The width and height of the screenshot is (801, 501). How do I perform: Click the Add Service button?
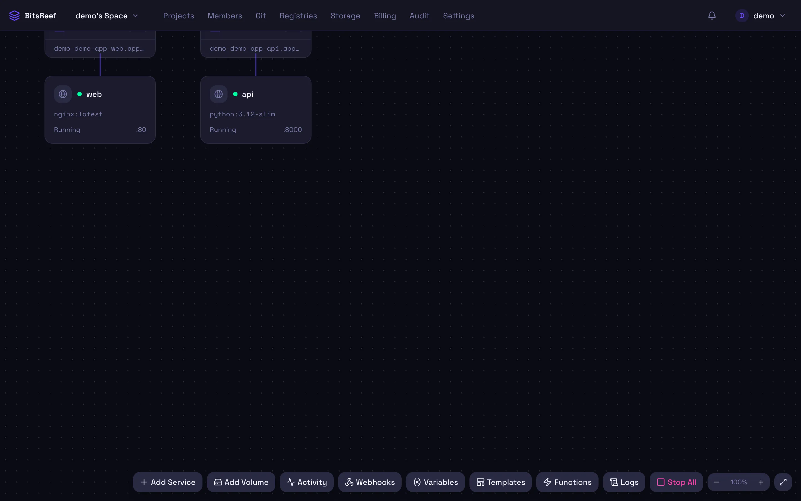coord(167,482)
